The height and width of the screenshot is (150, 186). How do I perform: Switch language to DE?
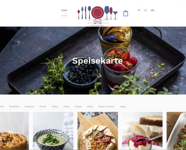pos(145,10)
